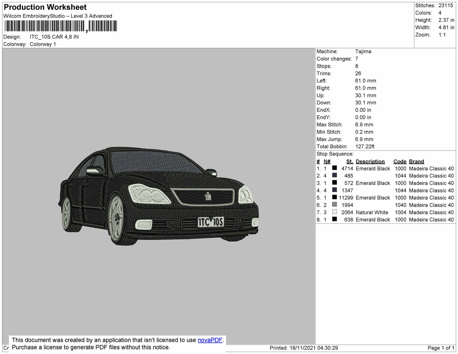Click the 'Description' column header

370,162
